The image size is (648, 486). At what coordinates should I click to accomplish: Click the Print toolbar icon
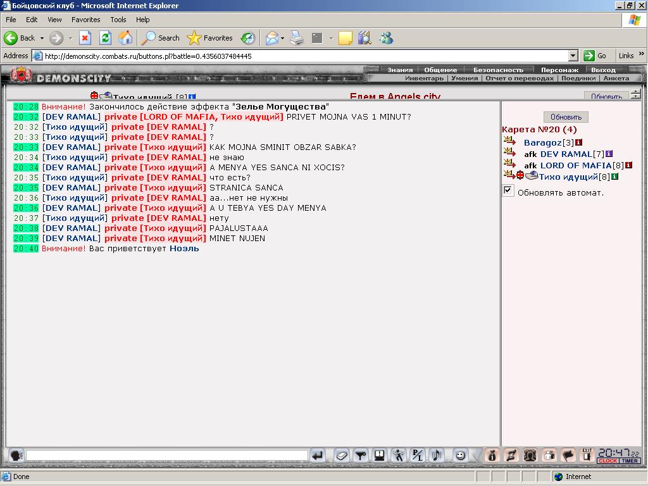(x=296, y=38)
